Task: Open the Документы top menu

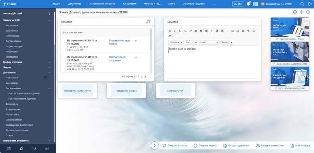Action: pyautogui.click(x=75, y=4)
